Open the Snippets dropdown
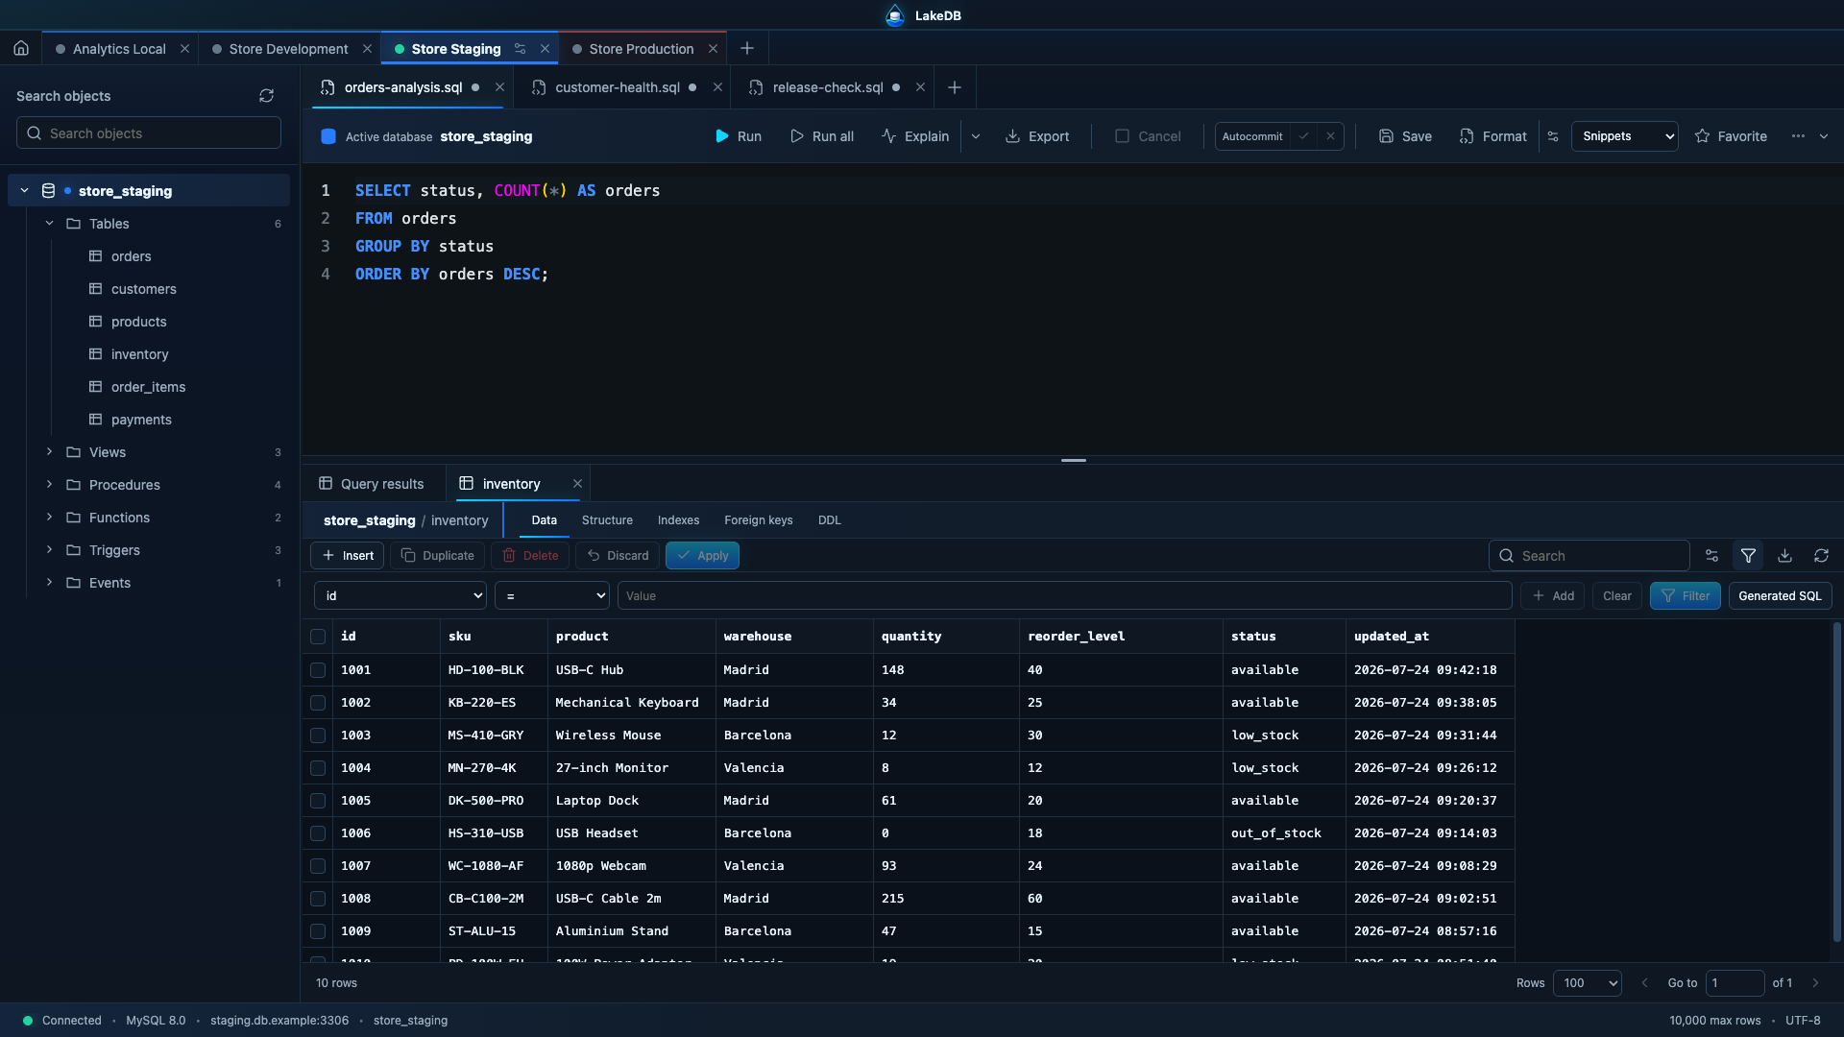Image resolution: width=1844 pixels, height=1037 pixels. point(1625,136)
